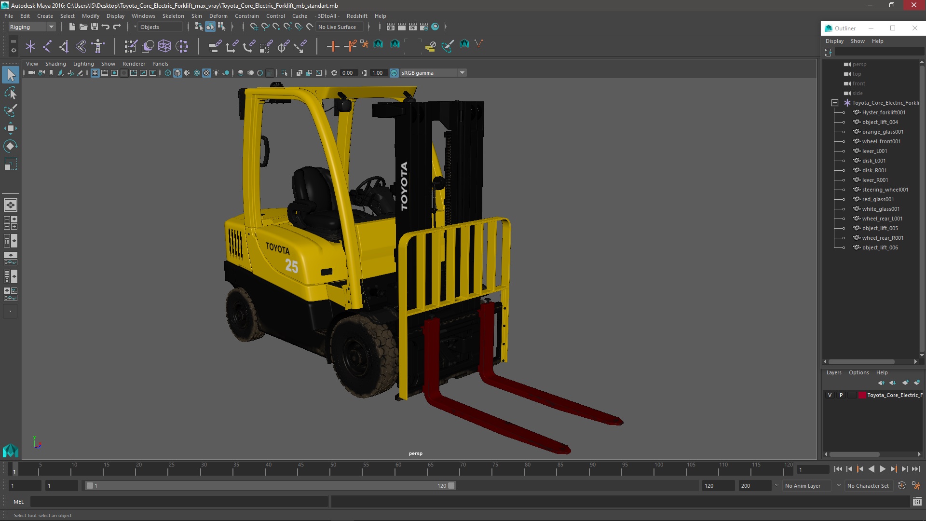This screenshot has height=521, width=926.
Task: Activate the Rotate tool in toolbox
Action: coord(11,146)
